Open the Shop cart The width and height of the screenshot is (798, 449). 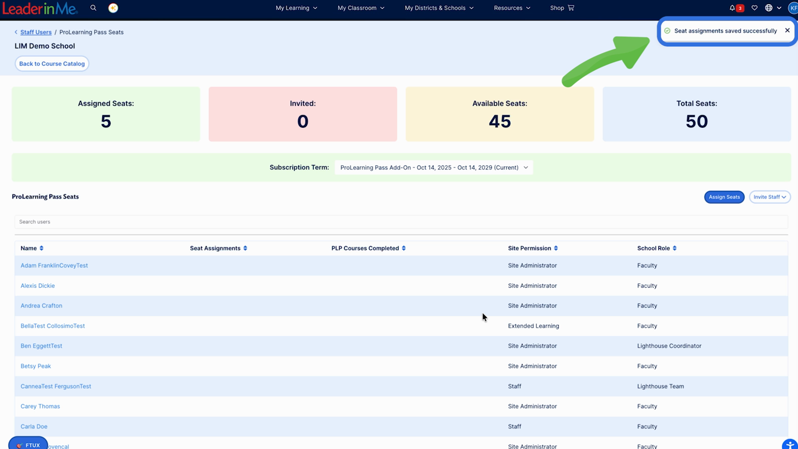562,8
